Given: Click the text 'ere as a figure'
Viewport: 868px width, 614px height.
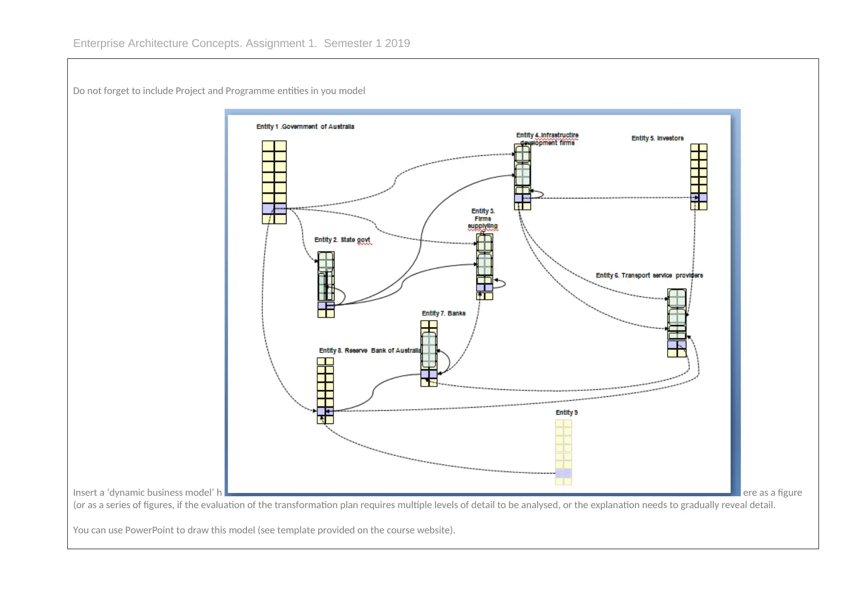Looking at the screenshot, I should tap(772, 492).
